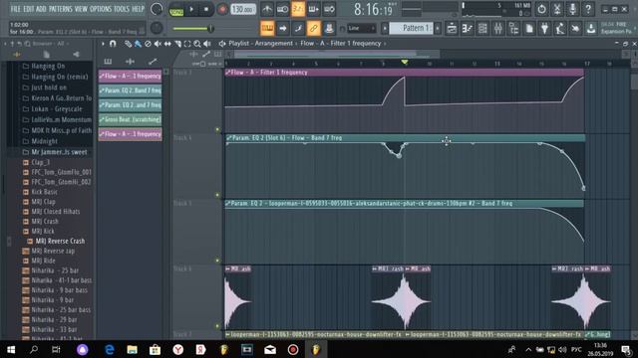The image size is (638, 358).
Task: Select the Paint brush tool in playlist
Action: tap(138, 44)
